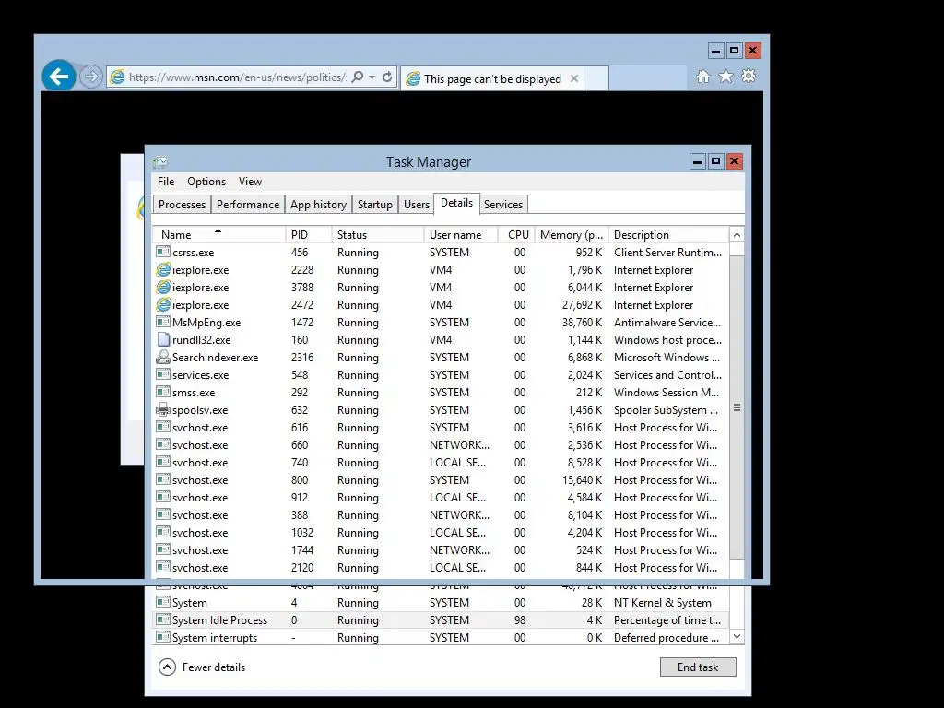
Task: Click PID 1744 cell
Action: (302, 550)
